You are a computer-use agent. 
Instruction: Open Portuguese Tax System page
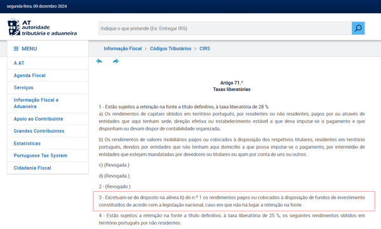pyautogui.click(x=48, y=156)
